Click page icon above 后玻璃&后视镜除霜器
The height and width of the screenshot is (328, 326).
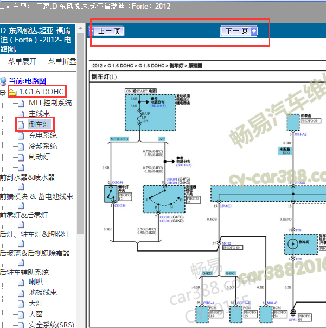coord(21,243)
